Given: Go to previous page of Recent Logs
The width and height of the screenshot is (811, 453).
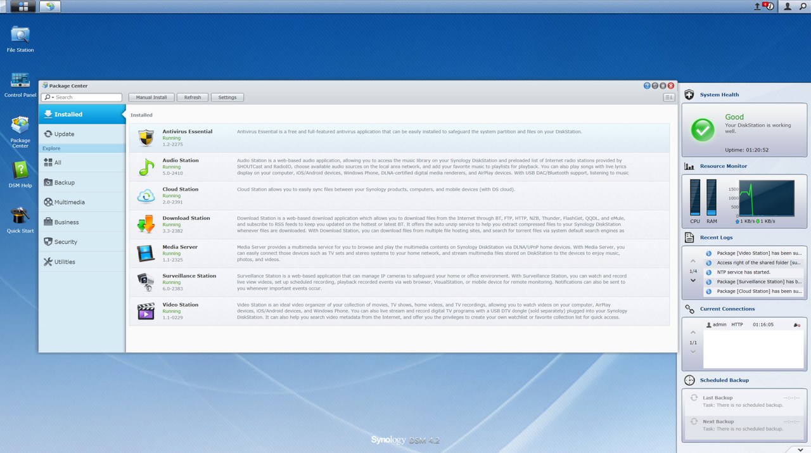Looking at the screenshot, I should pyautogui.click(x=693, y=261).
